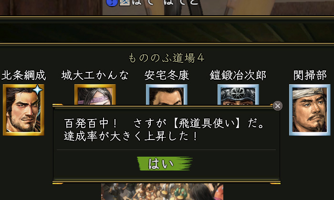Click the beige wave pattern icon at top
This screenshot has height=200, width=334.
pos(125,2)
